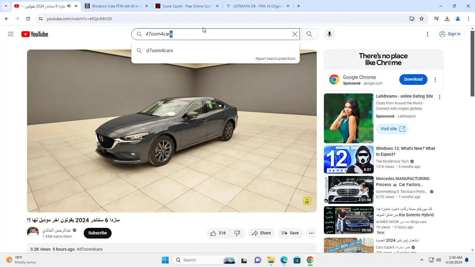Open Google Chrome ad options menu

pos(435,80)
